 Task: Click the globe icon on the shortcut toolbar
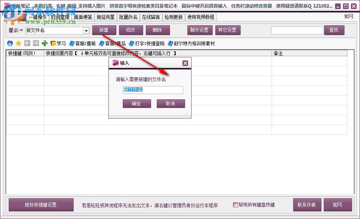click(9, 43)
